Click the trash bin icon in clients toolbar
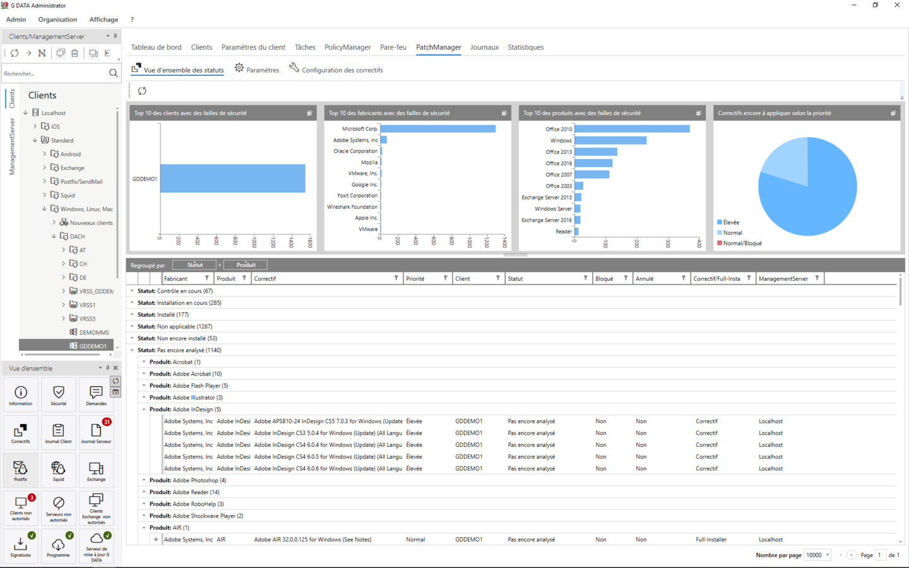The height and width of the screenshot is (568, 909). [x=74, y=53]
